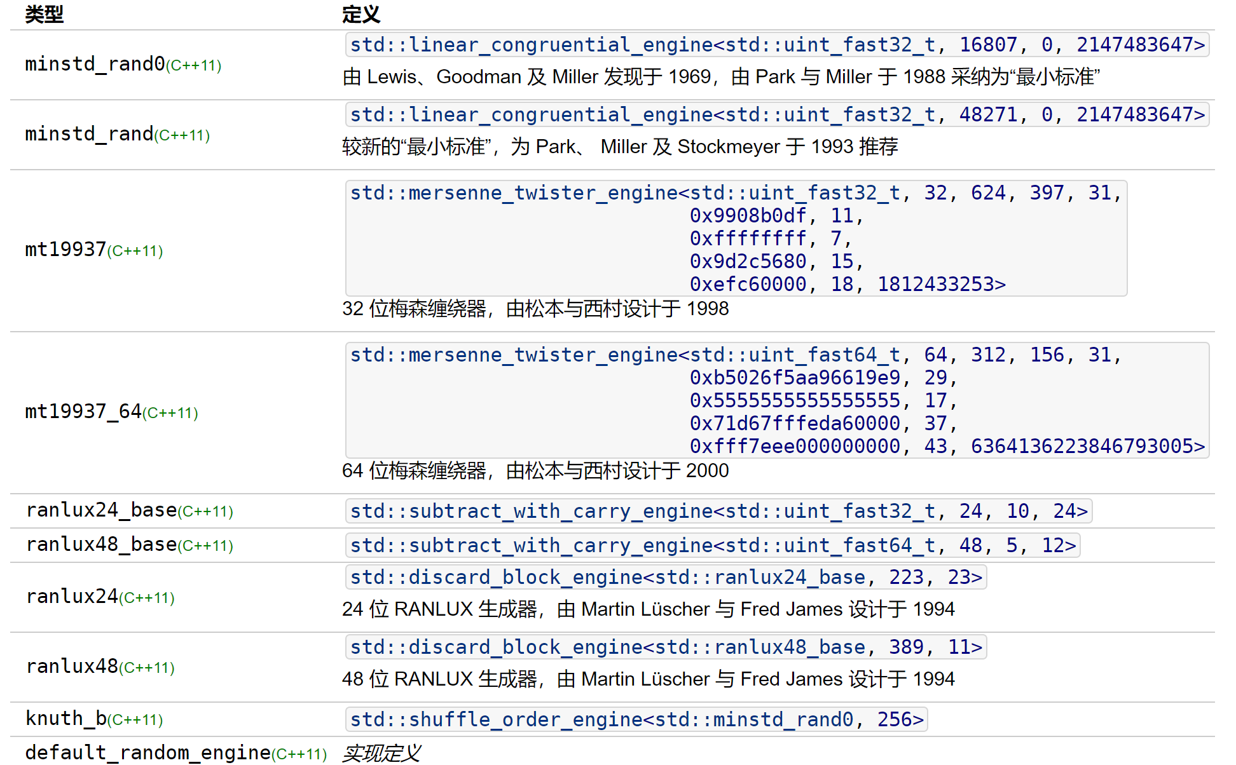This screenshot has width=1236, height=765.
Task: Click the 6364136223846793005 value
Action: coord(1081,446)
